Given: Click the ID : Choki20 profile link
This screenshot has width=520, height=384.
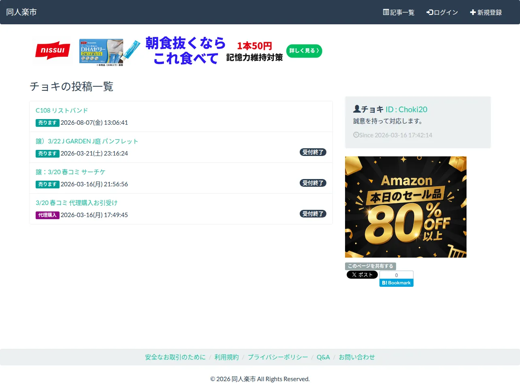Looking at the screenshot, I should 406,109.
